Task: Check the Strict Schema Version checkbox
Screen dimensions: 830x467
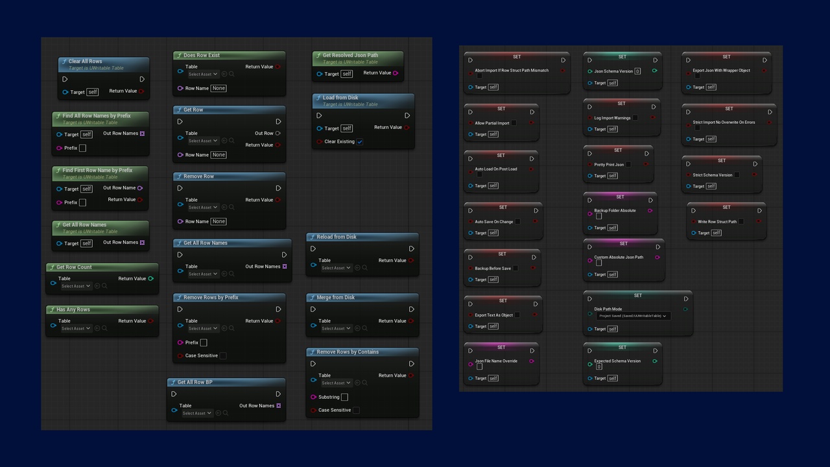Action: 737,174
